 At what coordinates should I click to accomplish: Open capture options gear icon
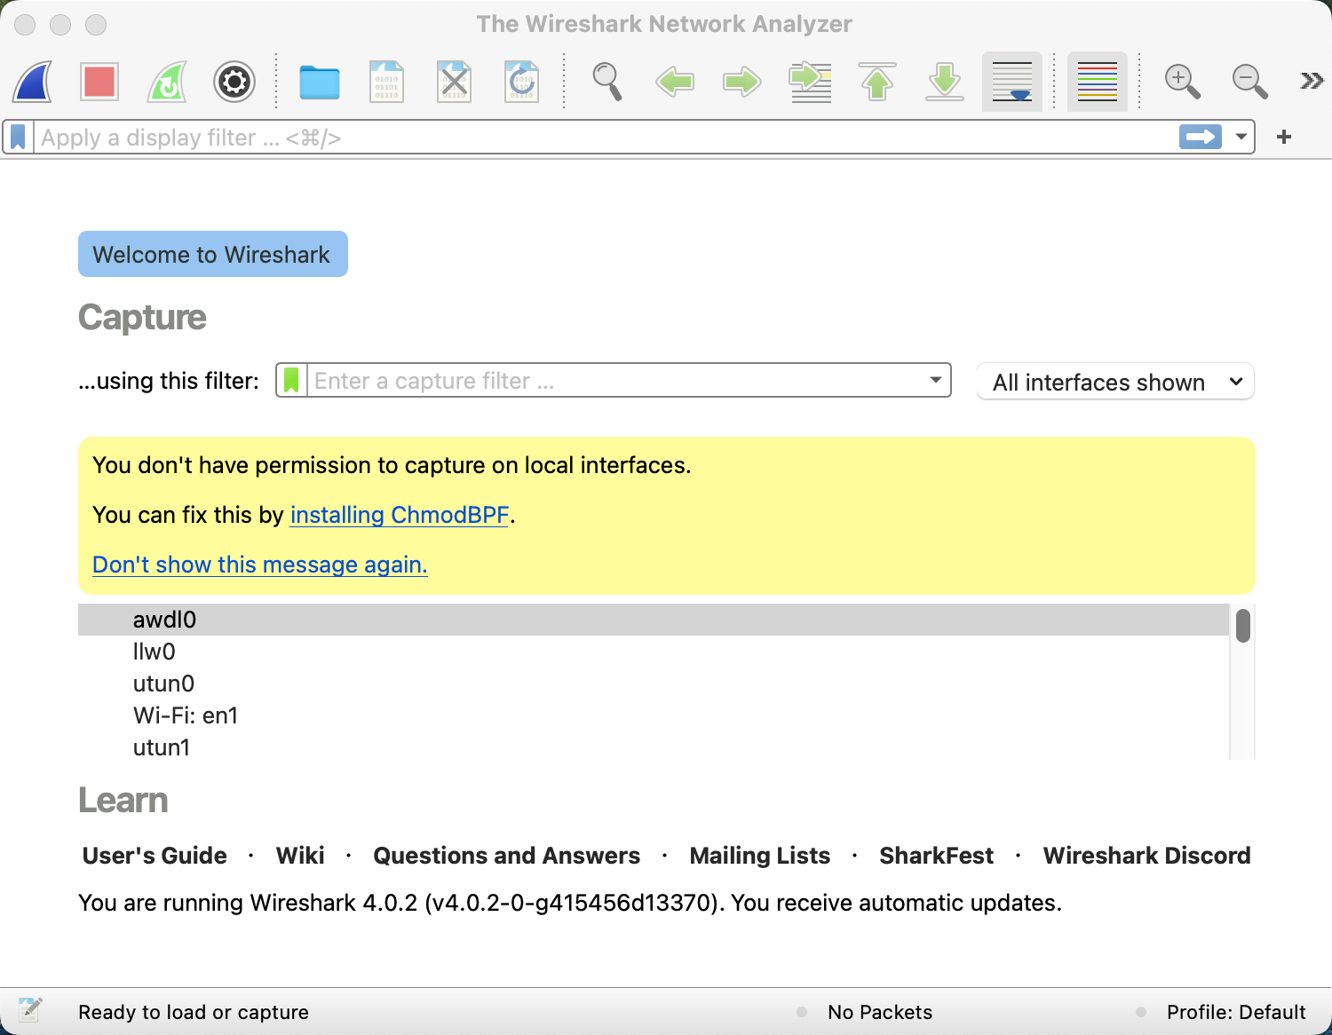coord(234,82)
